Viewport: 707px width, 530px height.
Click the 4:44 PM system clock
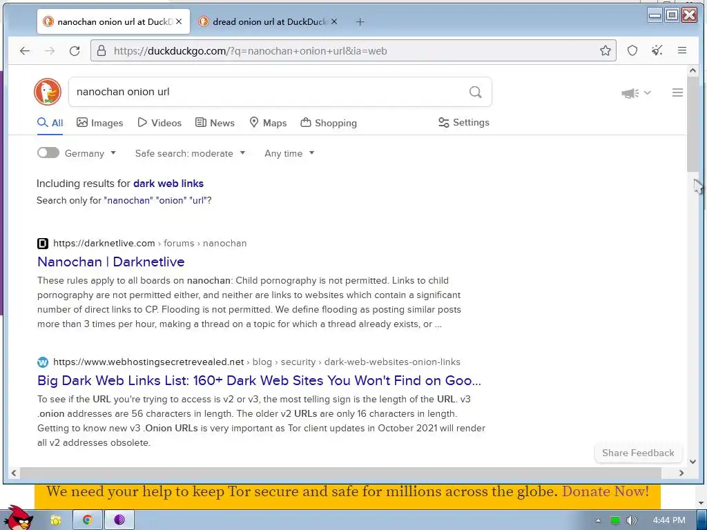click(x=668, y=520)
